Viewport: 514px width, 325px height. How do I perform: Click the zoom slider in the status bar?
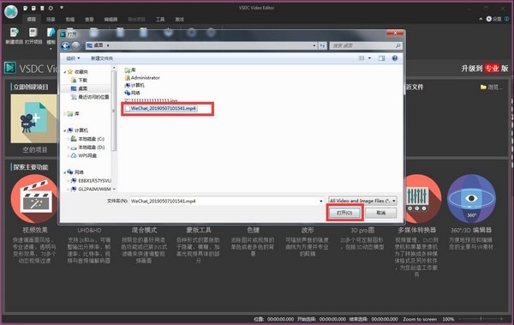click(481, 319)
